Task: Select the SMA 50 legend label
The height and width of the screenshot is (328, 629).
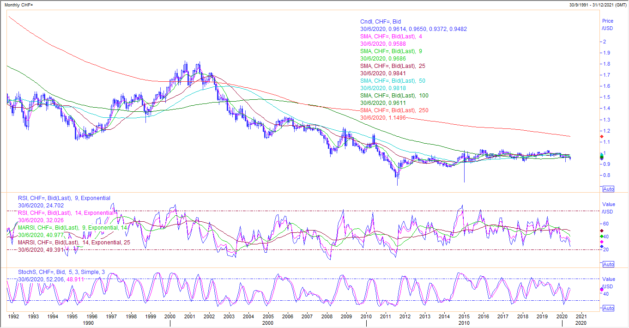Action: point(393,81)
